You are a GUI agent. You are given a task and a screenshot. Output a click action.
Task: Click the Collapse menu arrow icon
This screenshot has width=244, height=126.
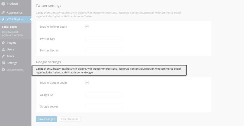(3, 70)
